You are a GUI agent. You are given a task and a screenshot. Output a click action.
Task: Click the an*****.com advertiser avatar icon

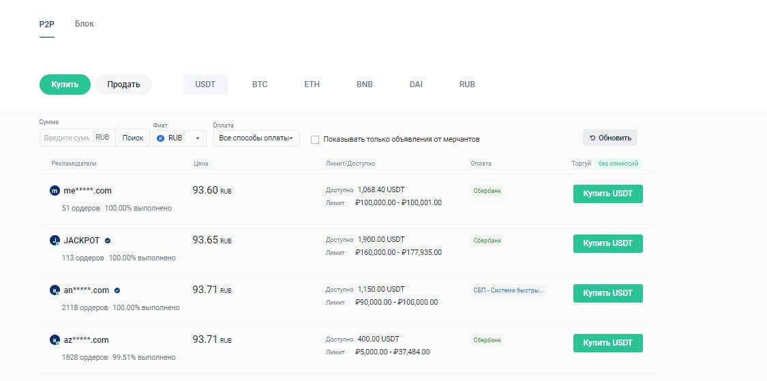click(x=55, y=290)
